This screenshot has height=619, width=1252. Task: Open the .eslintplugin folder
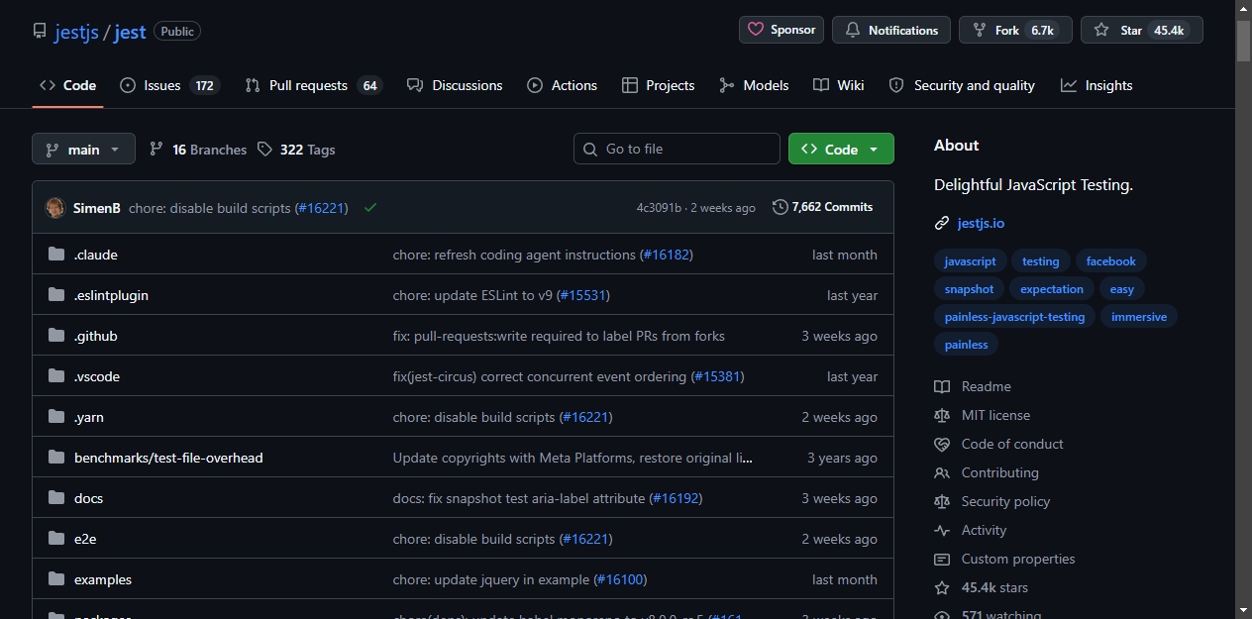111,295
